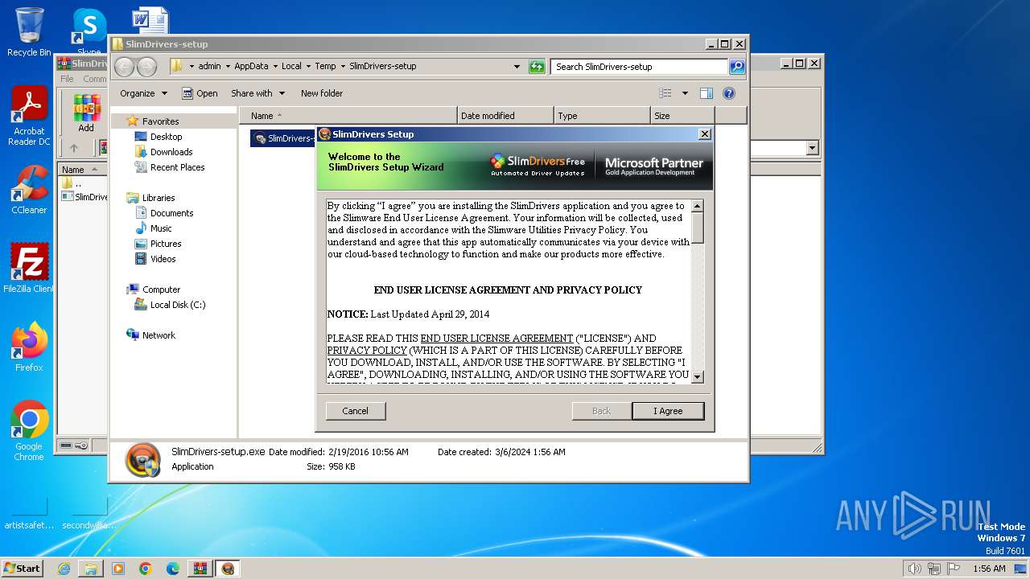Open Organize dropdown in Explorer toolbar
This screenshot has height=579, width=1030.
[143, 93]
